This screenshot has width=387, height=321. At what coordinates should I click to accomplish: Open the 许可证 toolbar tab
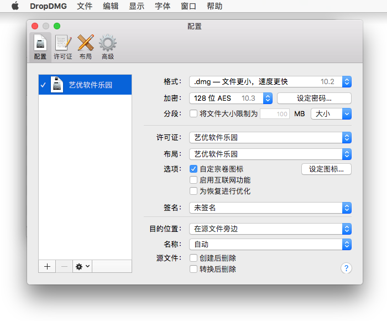coord(63,47)
